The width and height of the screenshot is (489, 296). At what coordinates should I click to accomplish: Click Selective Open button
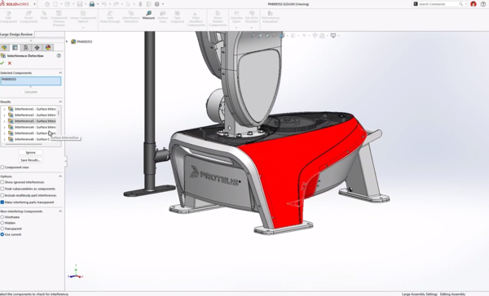click(x=236, y=17)
